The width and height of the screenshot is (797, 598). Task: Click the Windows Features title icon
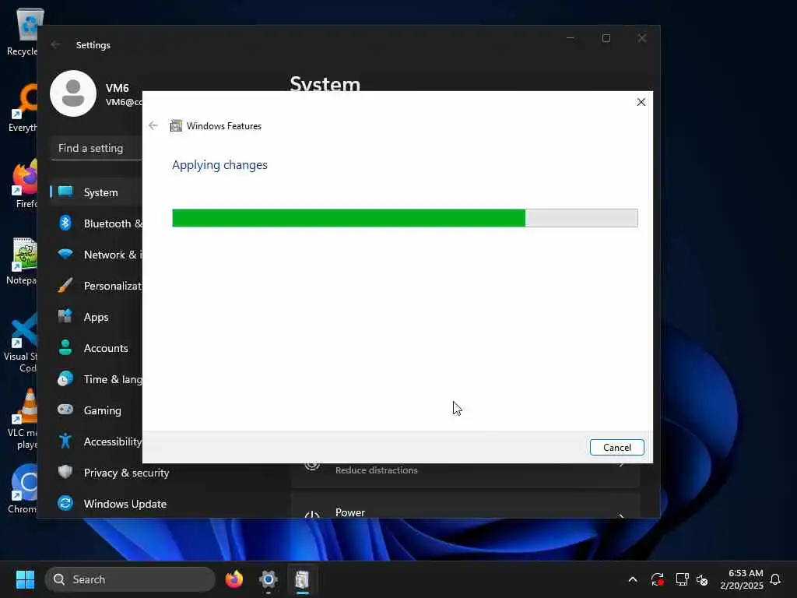pos(176,125)
